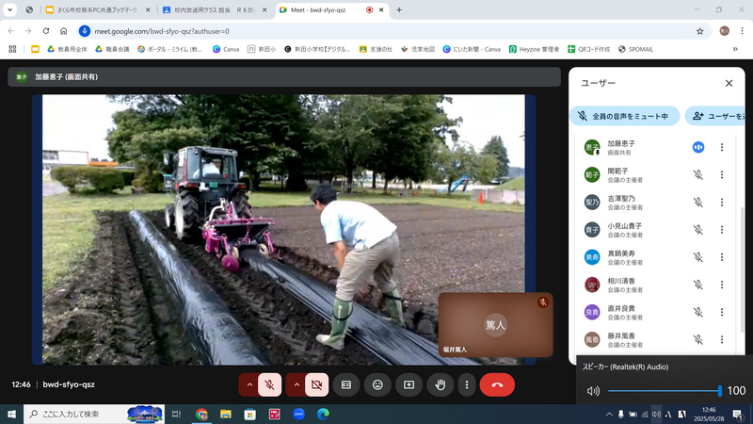
Task: Open more options in the call bar
Action: pyautogui.click(x=466, y=384)
